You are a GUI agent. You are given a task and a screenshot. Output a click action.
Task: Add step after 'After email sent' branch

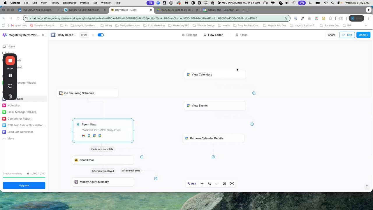pyautogui.click(x=156, y=178)
